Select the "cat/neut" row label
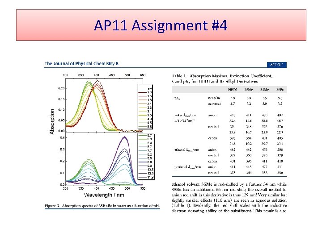322x241 pixels. (214, 104)
